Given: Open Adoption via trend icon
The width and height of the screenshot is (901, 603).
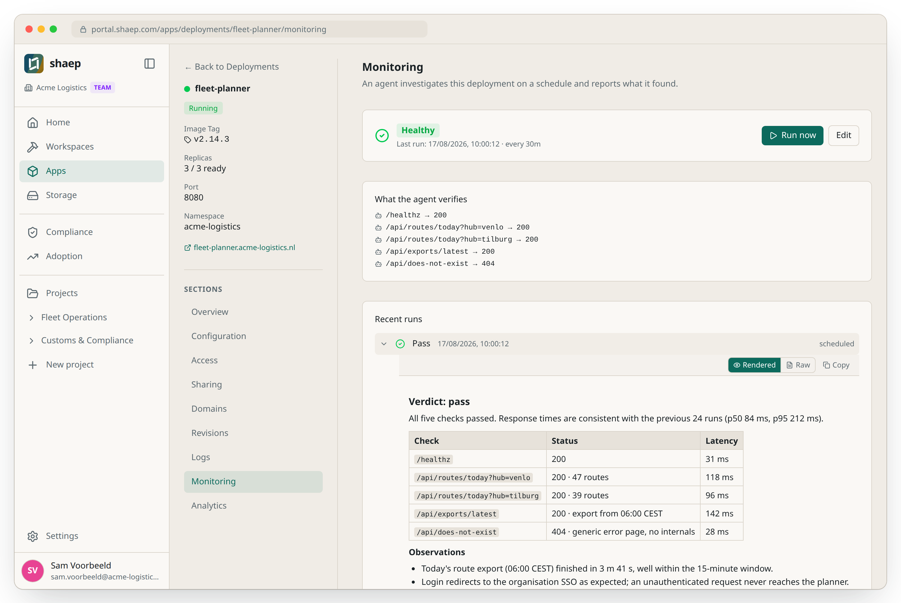Looking at the screenshot, I should tap(33, 256).
